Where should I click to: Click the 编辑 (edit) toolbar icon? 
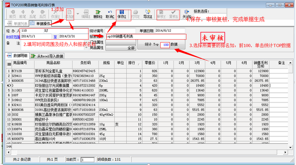(86, 14)
